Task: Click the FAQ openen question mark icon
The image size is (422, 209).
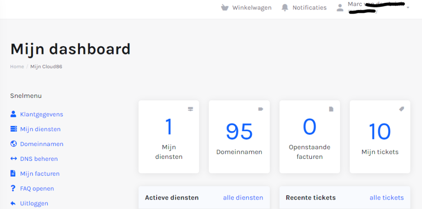Action: (x=13, y=188)
